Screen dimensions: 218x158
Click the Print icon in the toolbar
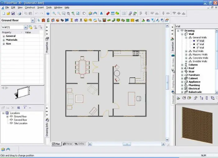tap(19, 14)
